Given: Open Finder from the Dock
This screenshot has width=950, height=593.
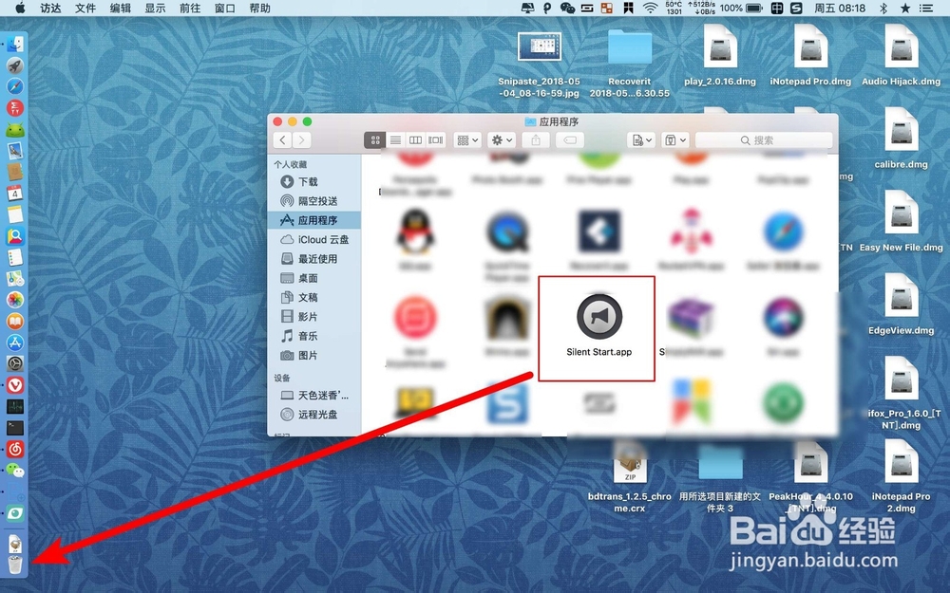Looking at the screenshot, I should pos(15,45).
